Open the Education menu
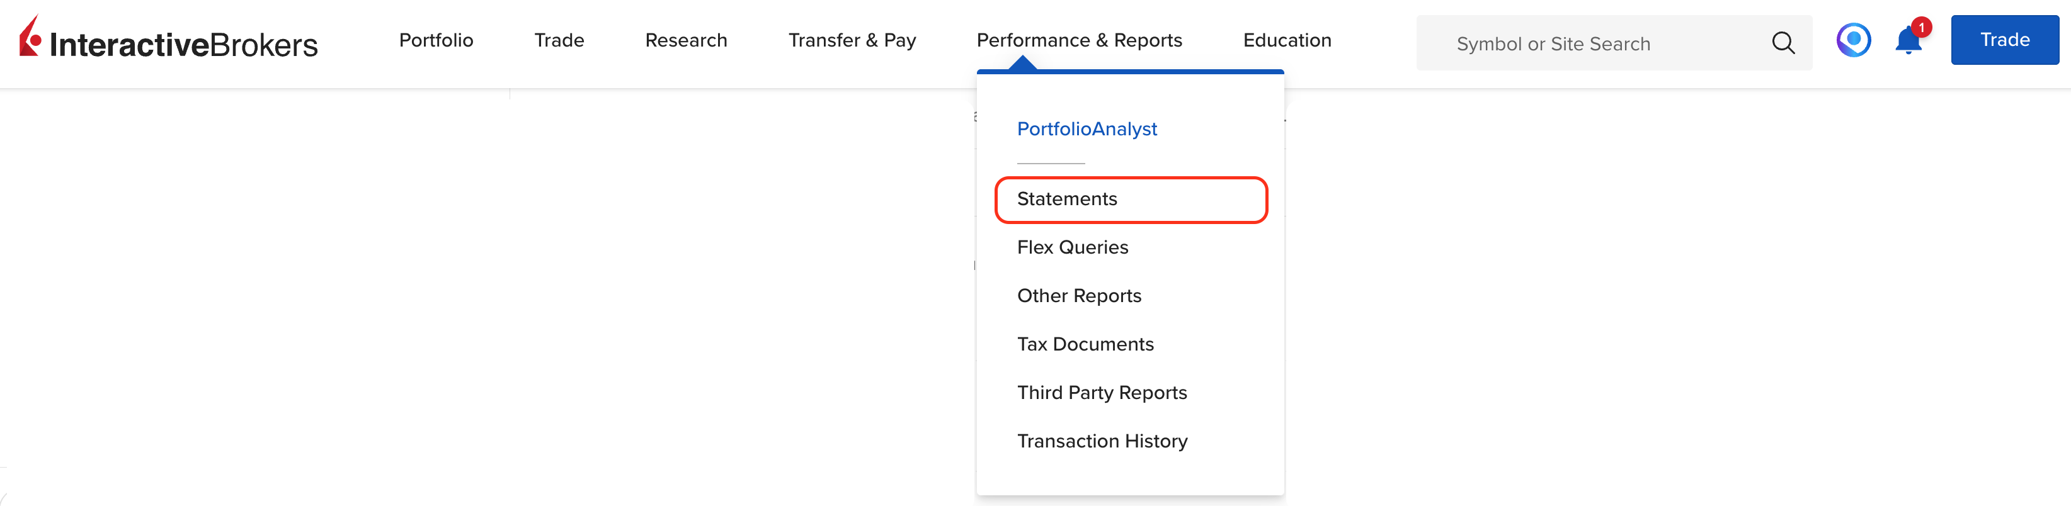 [1286, 40]
